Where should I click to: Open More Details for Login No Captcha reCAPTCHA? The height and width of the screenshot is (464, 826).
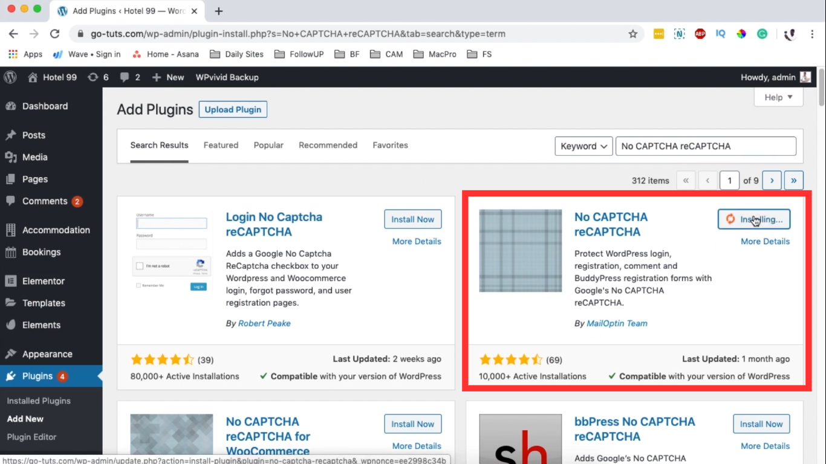point(417,241)
